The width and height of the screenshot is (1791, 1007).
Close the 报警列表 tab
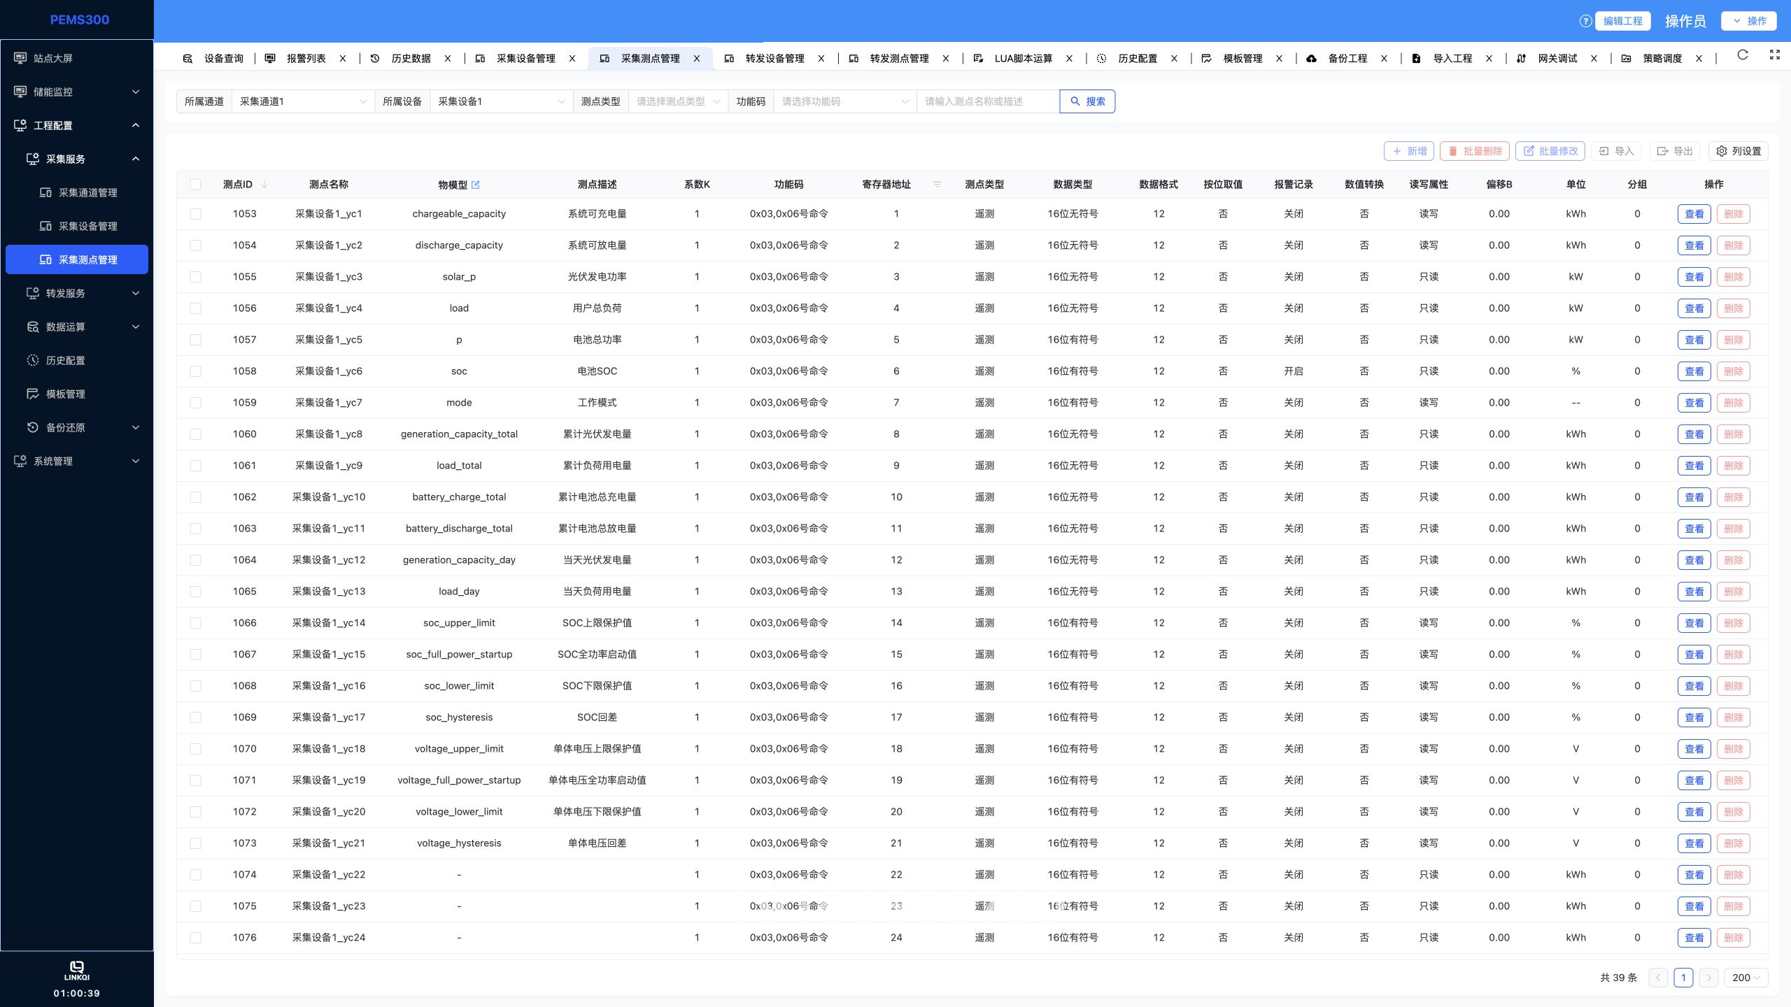pos(343,59)
